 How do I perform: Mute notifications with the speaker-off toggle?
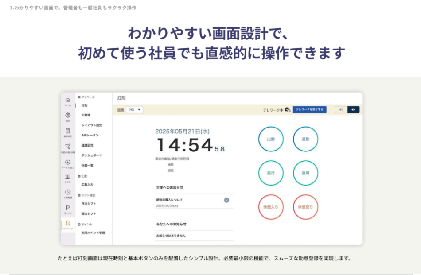click(353, 109)
